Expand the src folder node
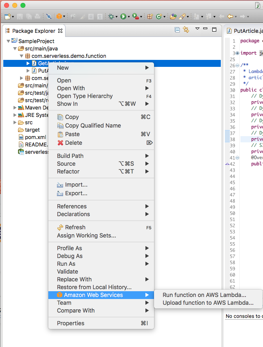263x347 pixels. [x=15, y=122]
